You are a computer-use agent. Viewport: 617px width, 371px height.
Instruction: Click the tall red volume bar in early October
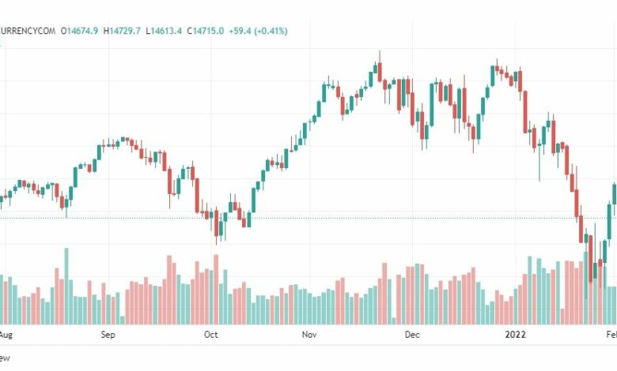216,290
